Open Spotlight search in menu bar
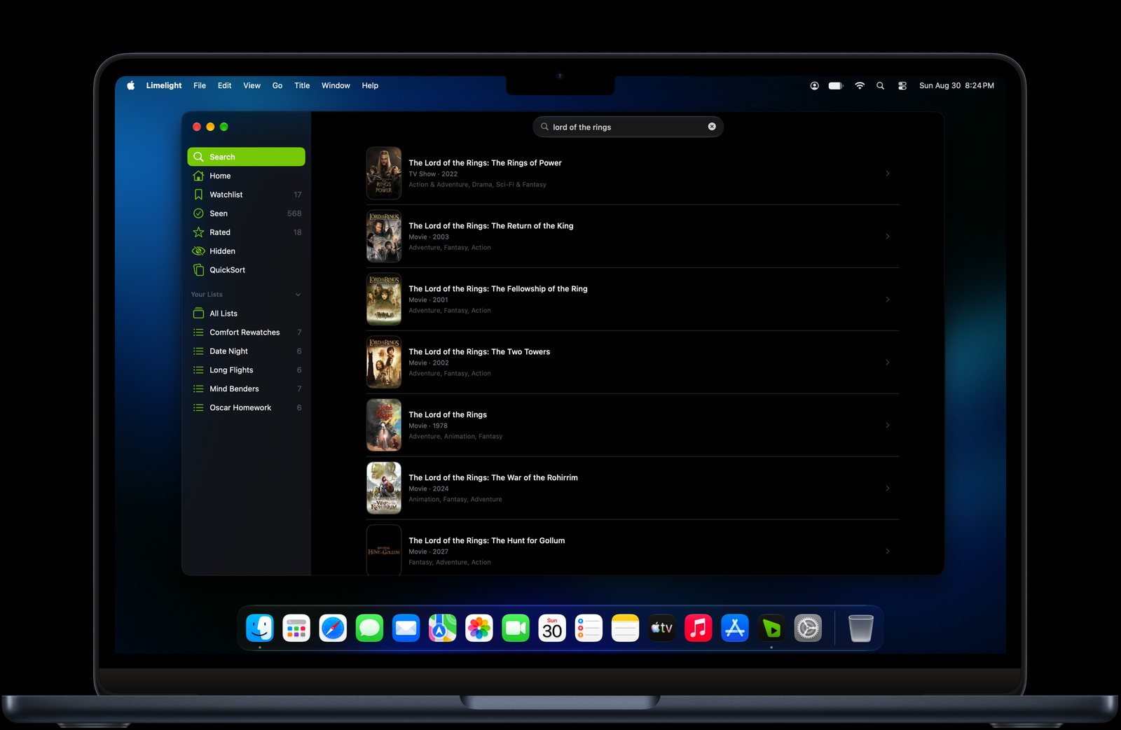The width and height of the screenshot is (1121, 730). pyautogui.click(x=881, y=85)
